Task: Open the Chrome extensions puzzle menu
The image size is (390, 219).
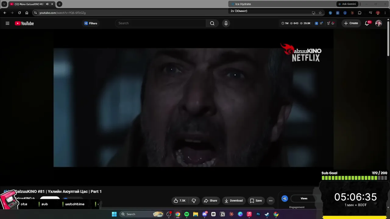Action: point(360,13)
